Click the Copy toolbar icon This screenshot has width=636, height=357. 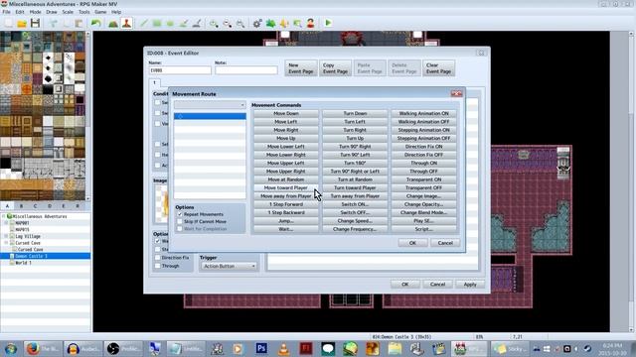pos(67,23)
